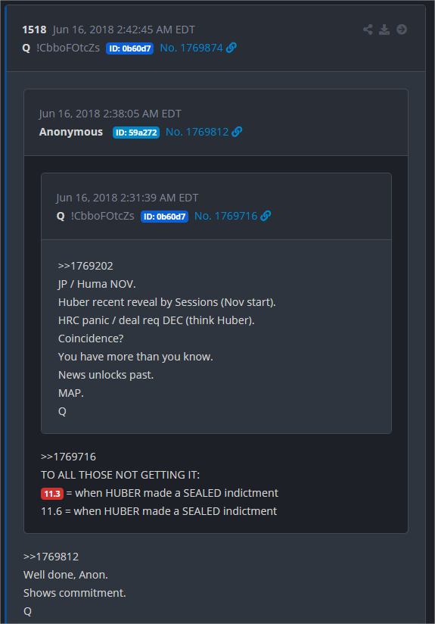Click the Jun 16, 2018 2:31:39 AM timestamp
Image resolution: width=435 pixels, height=624 pixels.
(x=127, y=198)
